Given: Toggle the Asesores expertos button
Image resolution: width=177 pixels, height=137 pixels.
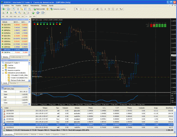Looking at the screenshot, I should pos(58,9).
